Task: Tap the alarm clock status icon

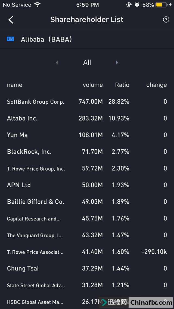Action: coord(137,5)
